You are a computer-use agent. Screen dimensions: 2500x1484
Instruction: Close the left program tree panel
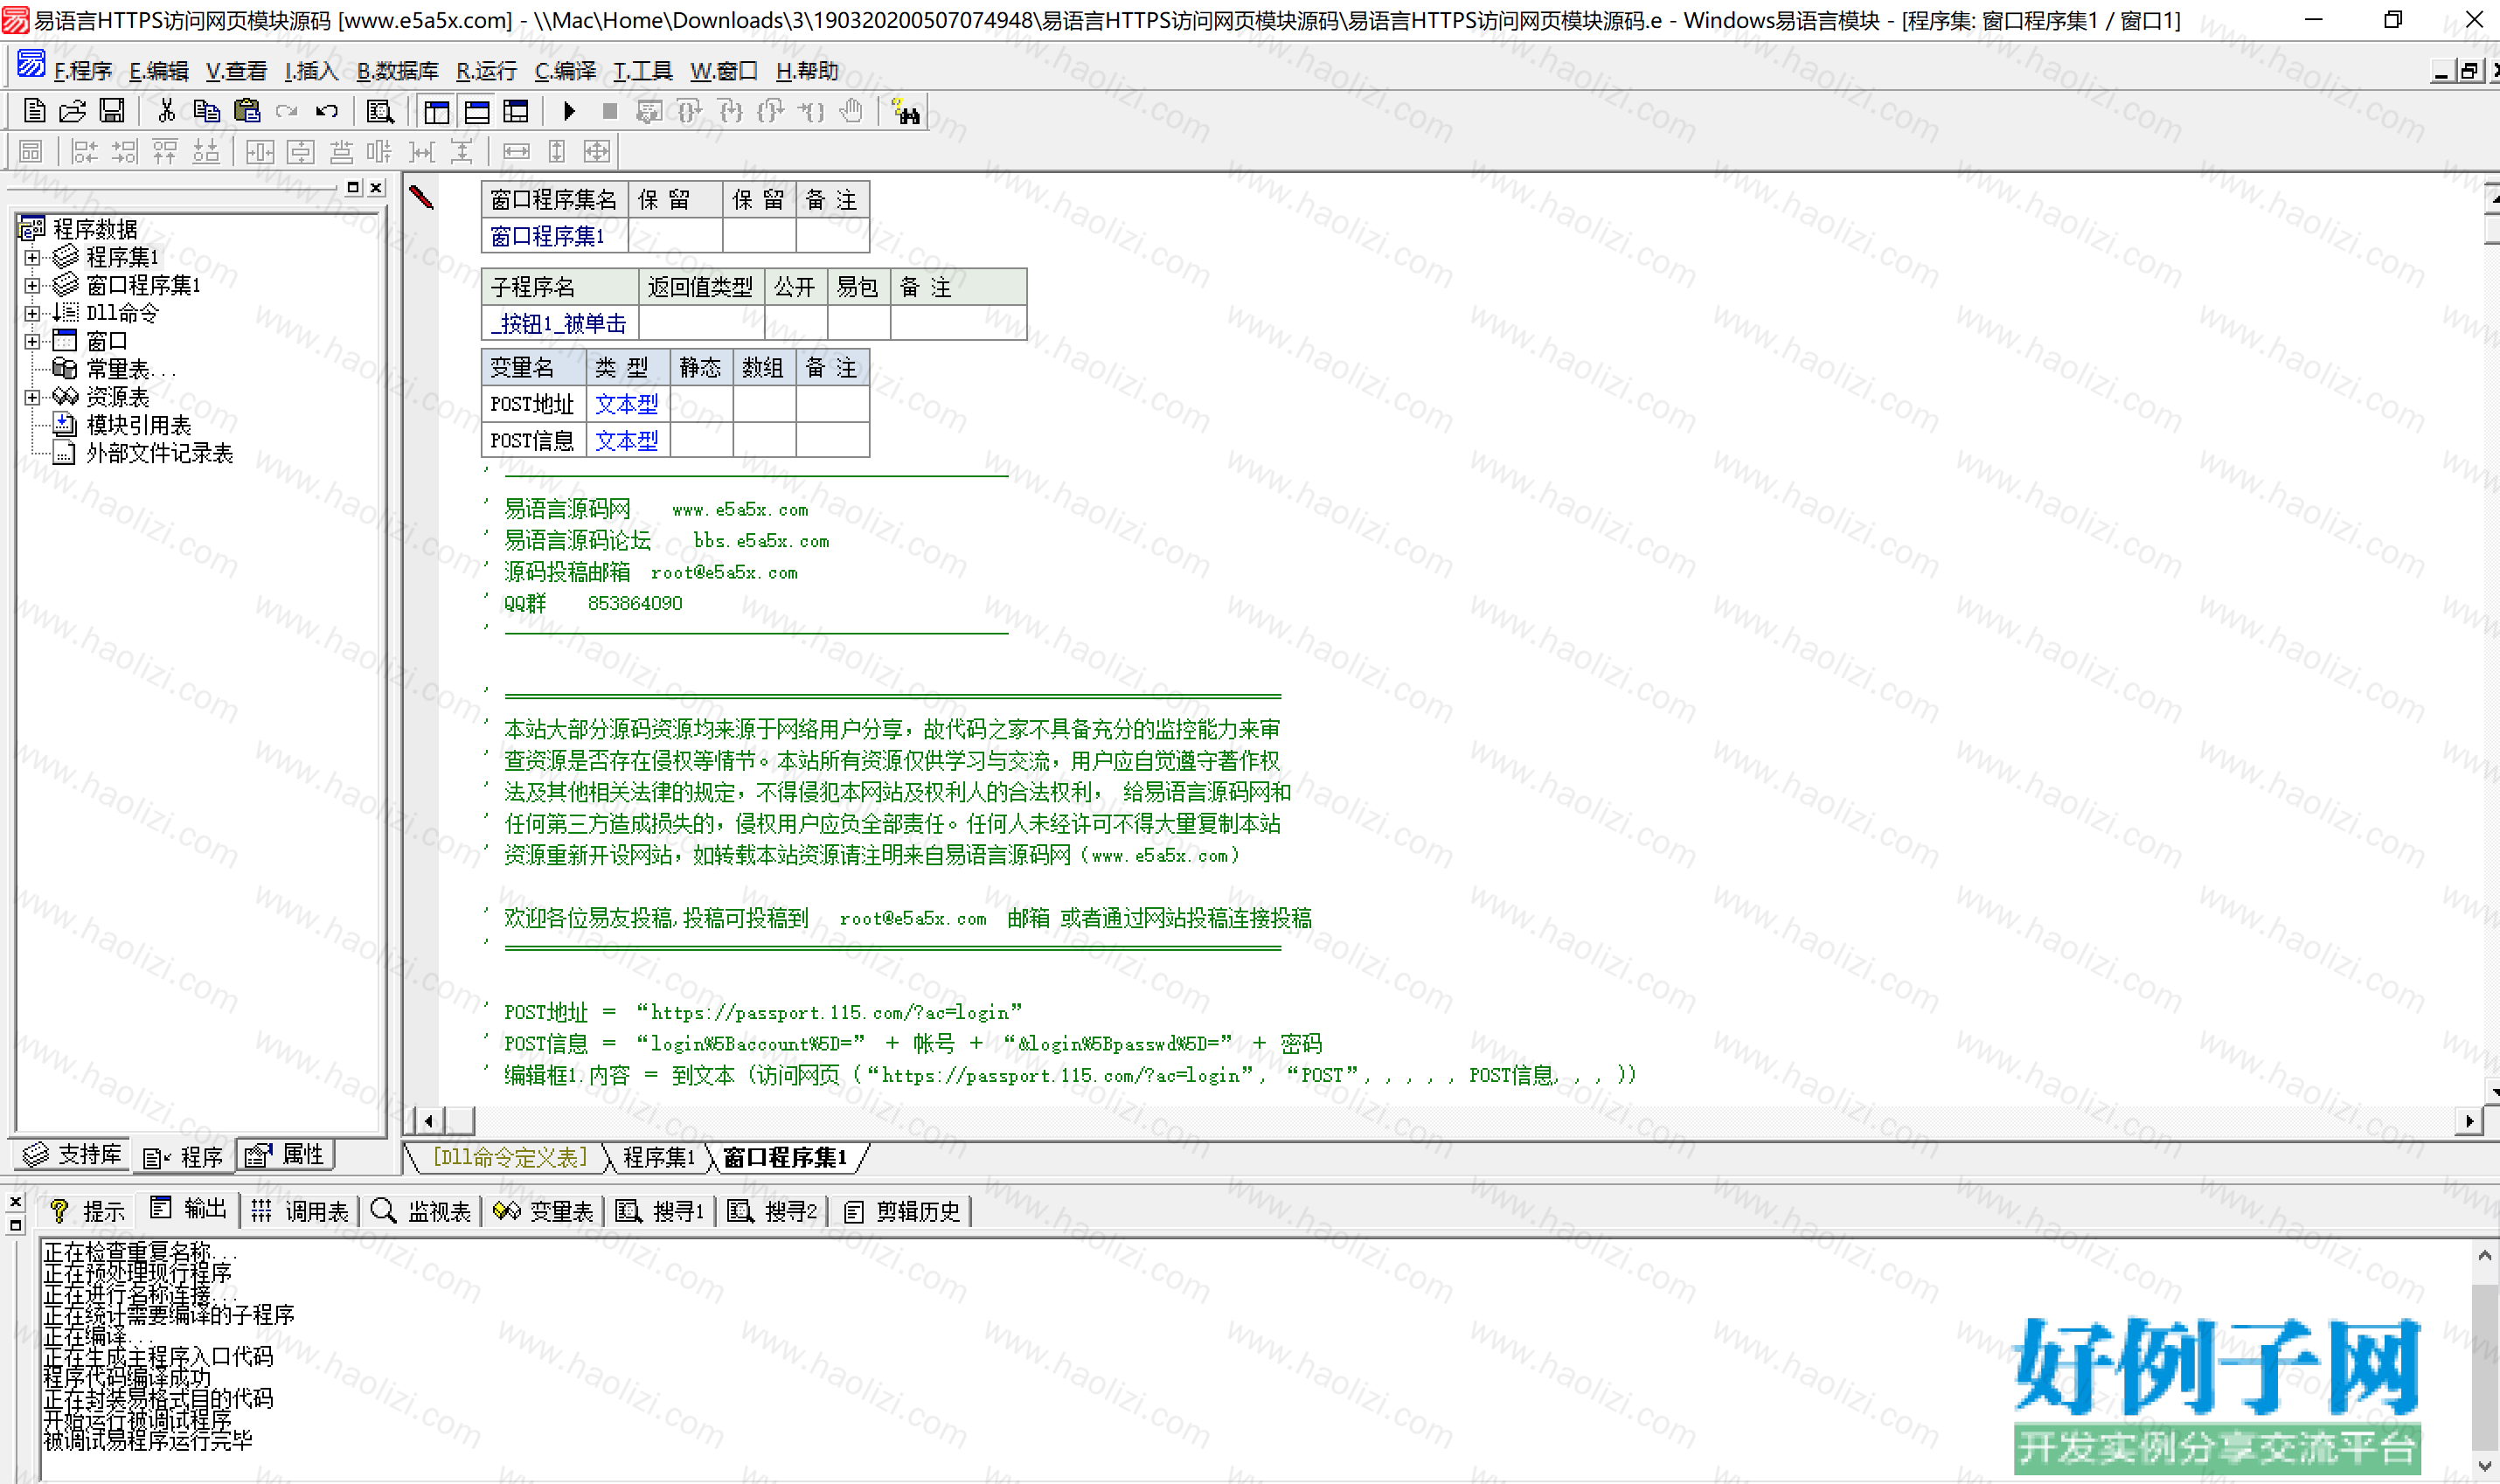coord(376,187)
